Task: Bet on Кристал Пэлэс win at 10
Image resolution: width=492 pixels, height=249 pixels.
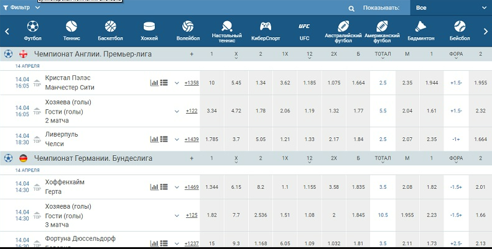Action: [212, 83]
